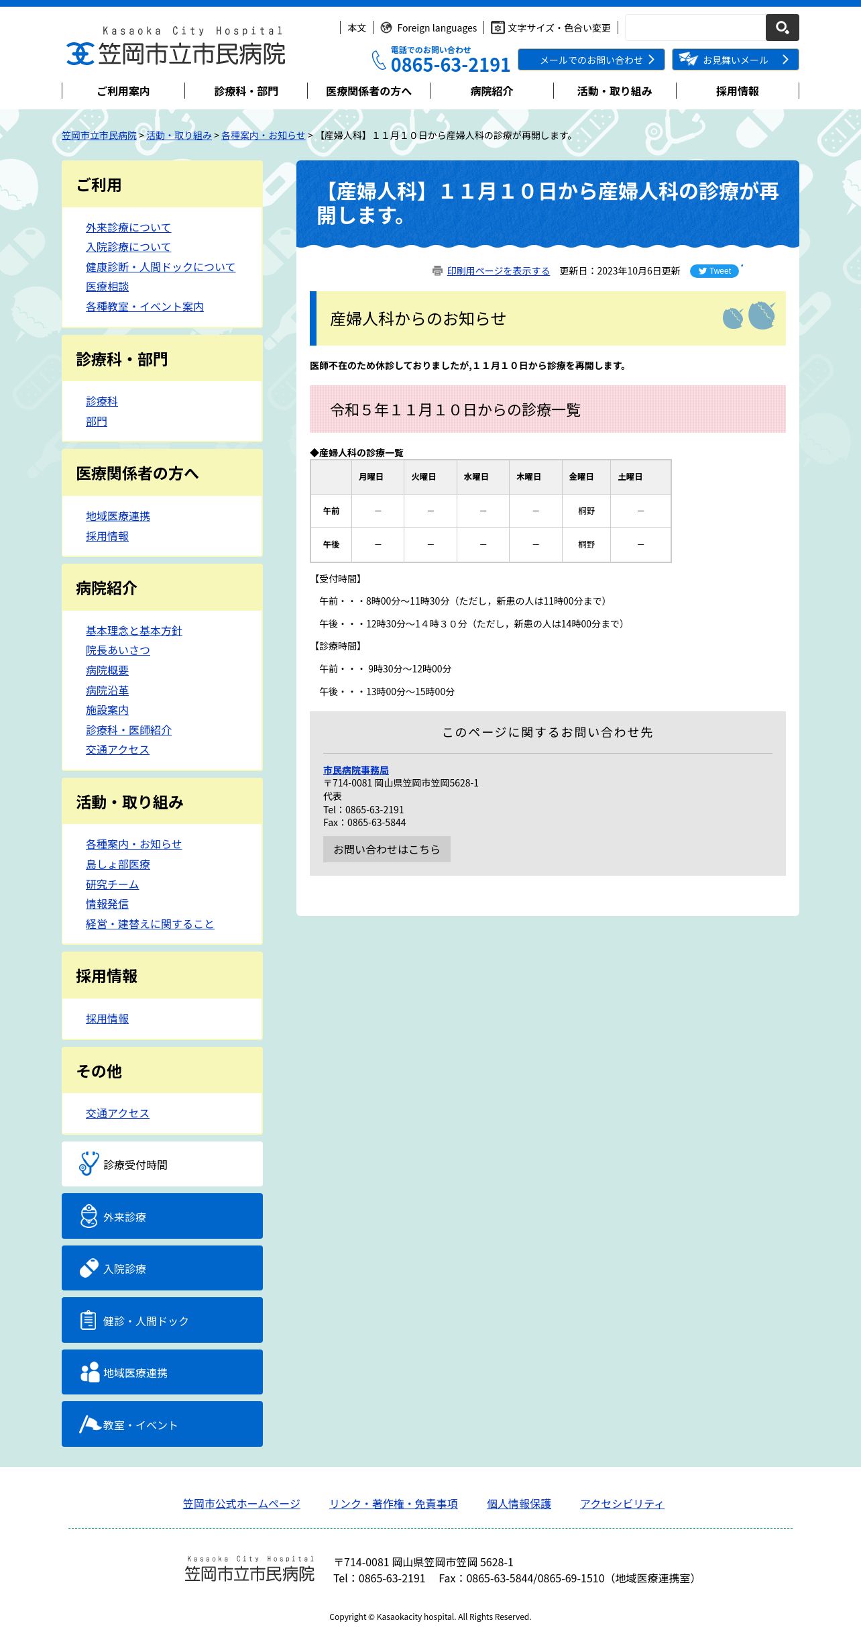Image resolution: width=861 pixels, height=1630 pixels.
Task: Open 島しょ部医療 link
Action: (x=118, y=864)
